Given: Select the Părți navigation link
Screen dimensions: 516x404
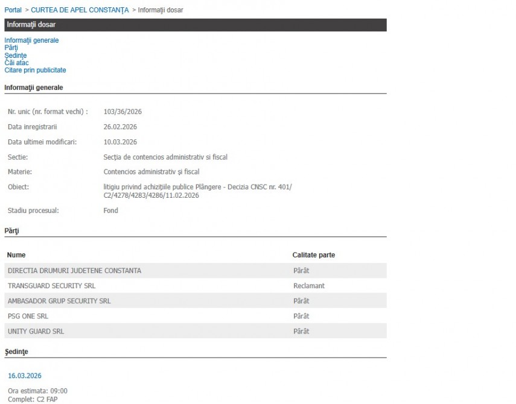Looking at the screenshot, I should tap(11, 48).
